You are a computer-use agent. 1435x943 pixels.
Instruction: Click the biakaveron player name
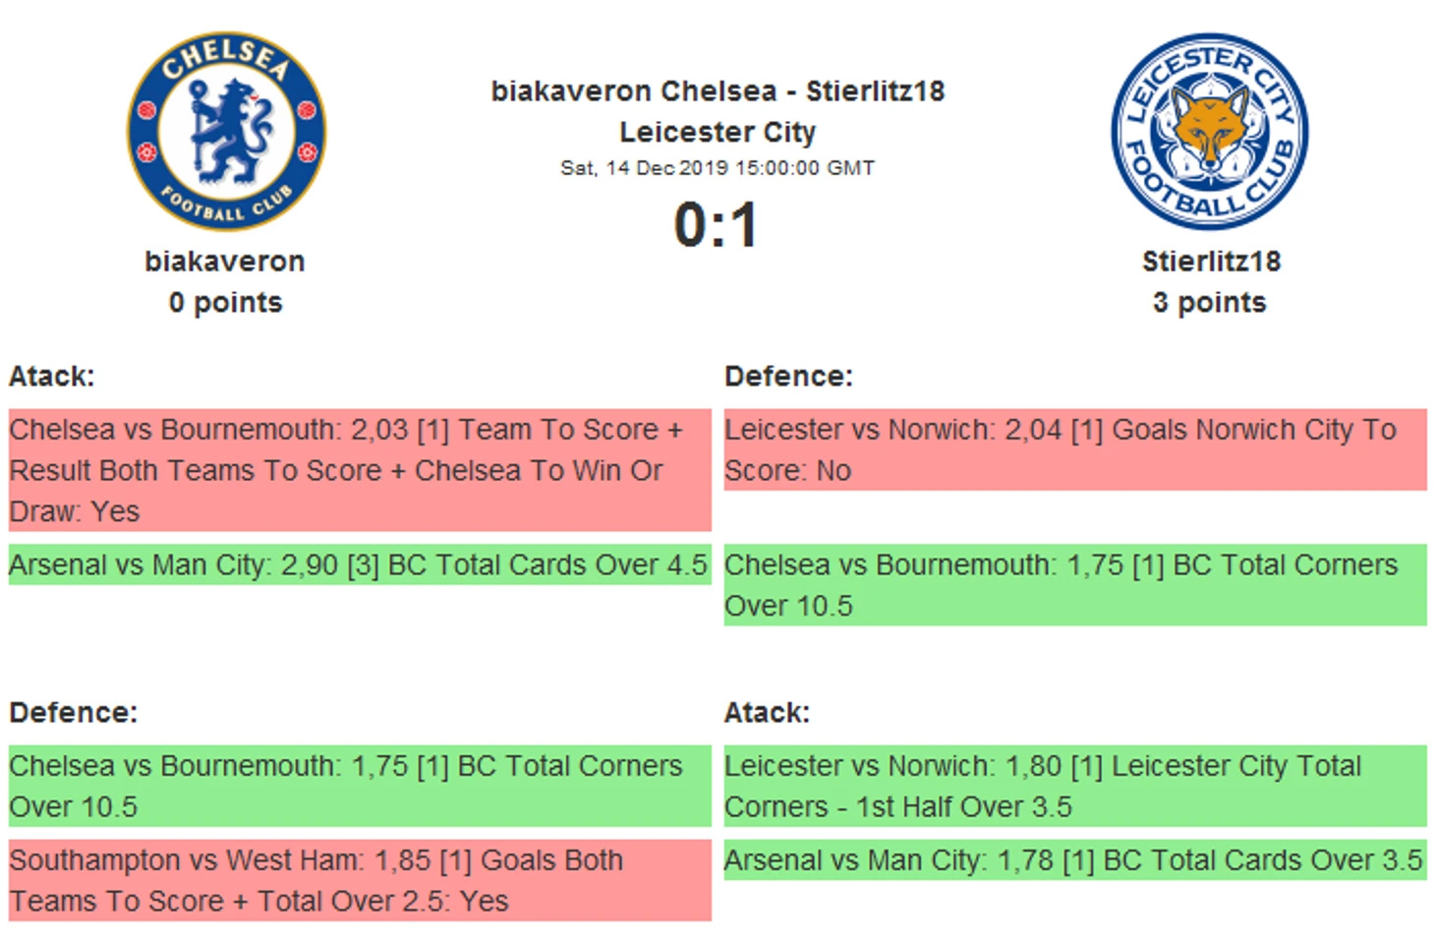click(x=225, y=262)
